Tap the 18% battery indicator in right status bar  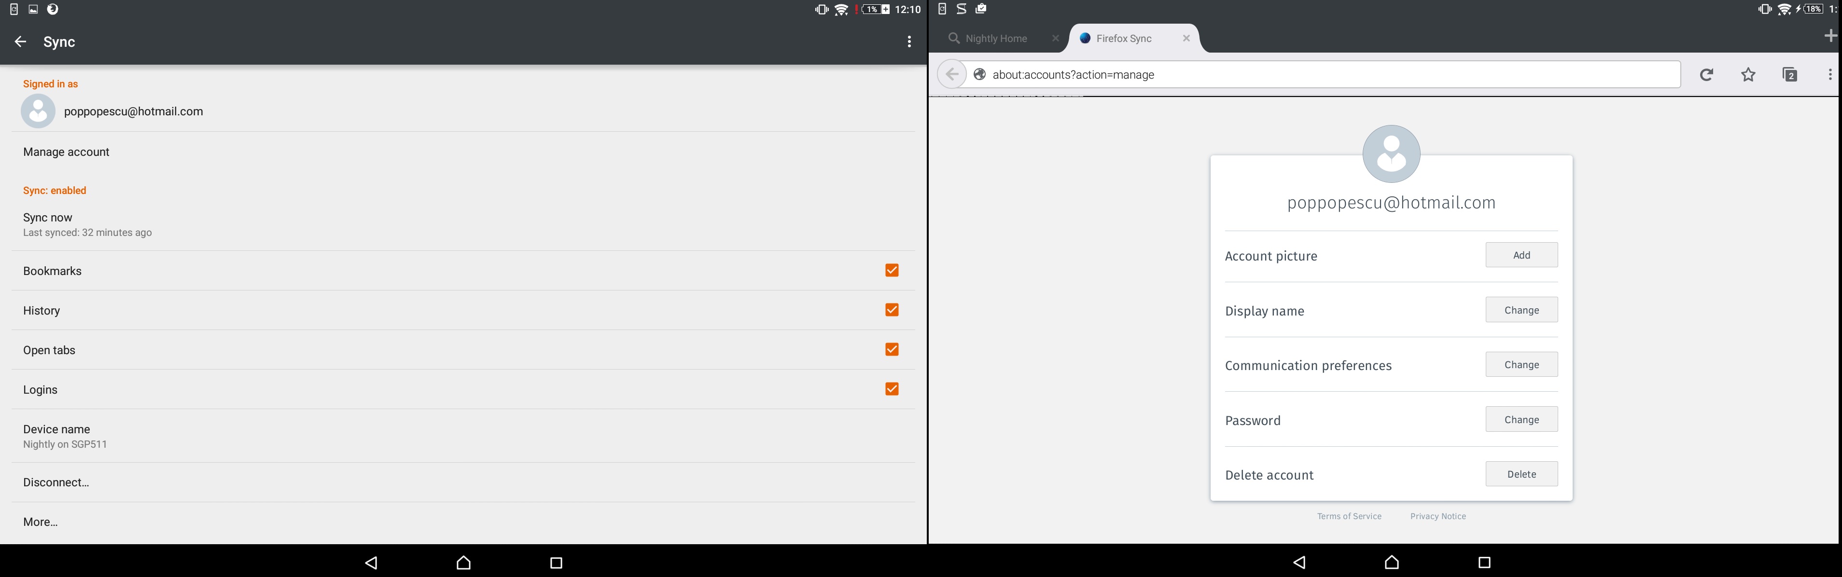point(1813,9)
